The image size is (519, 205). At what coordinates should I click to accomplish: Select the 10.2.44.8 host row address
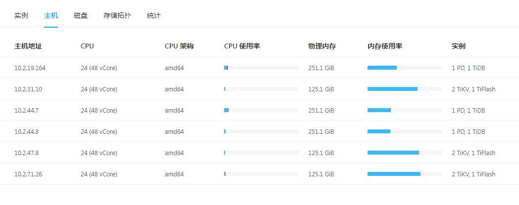pyautogui.click(x=26, y=131)
